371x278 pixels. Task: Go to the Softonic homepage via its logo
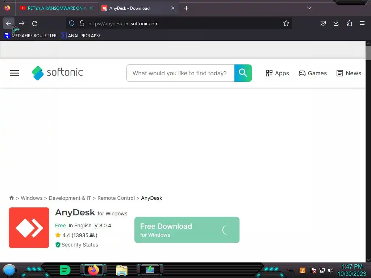(57, 73)
